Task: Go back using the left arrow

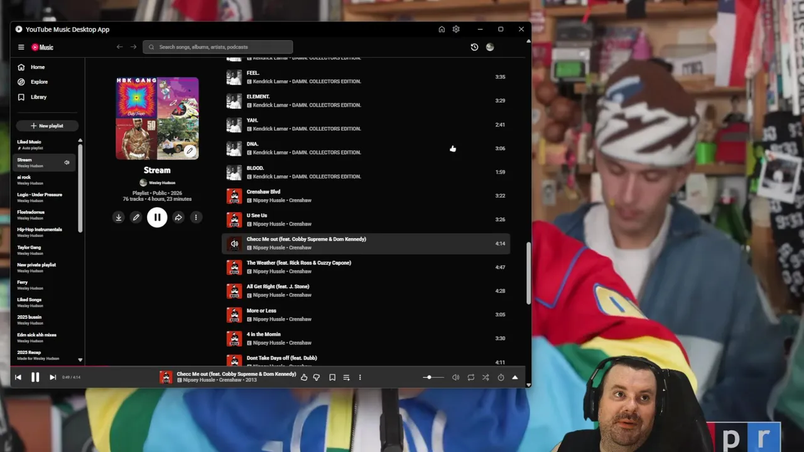Action: 119,47
